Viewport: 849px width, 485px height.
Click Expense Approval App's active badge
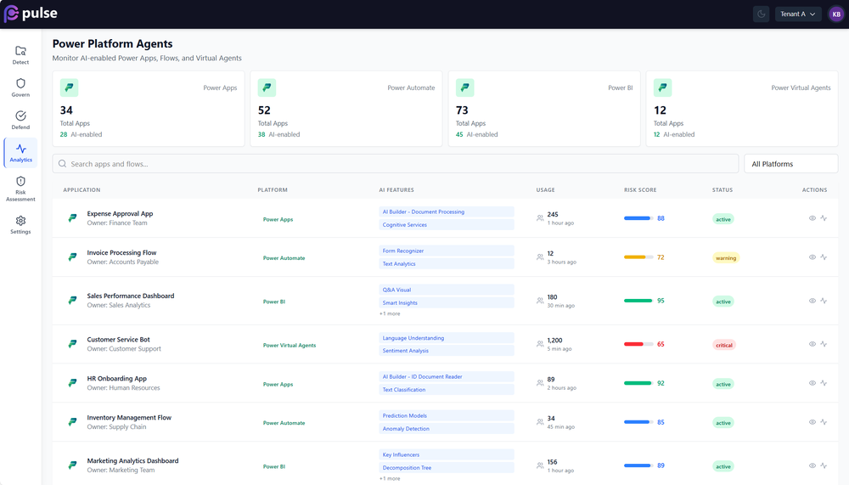point(723,219)
